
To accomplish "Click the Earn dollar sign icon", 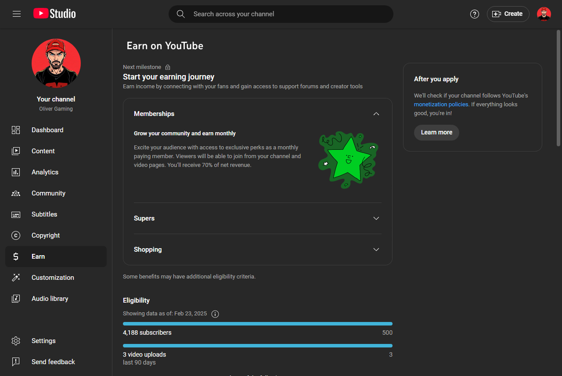I will pyautogui.click(x=16, y=257).
